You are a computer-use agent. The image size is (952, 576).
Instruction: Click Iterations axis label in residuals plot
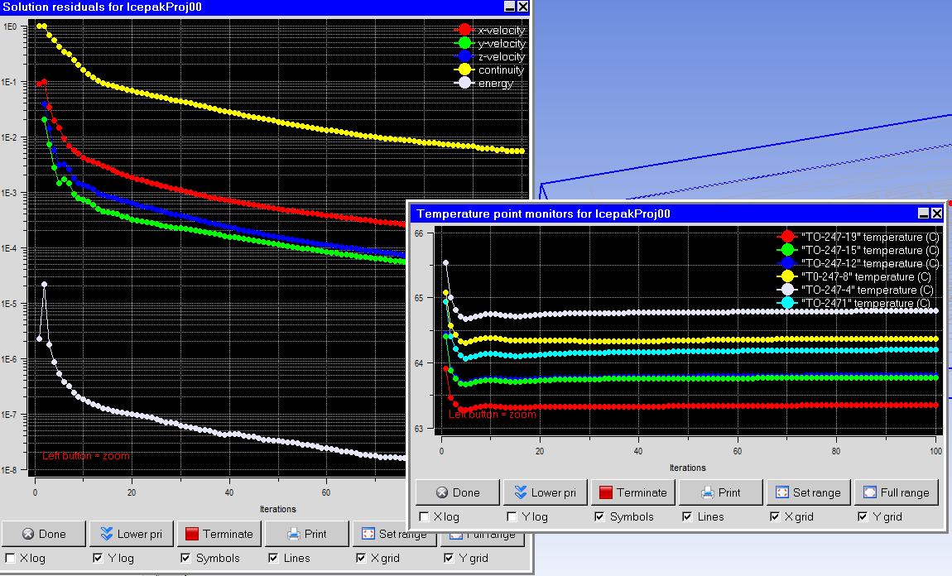[277, 509]
